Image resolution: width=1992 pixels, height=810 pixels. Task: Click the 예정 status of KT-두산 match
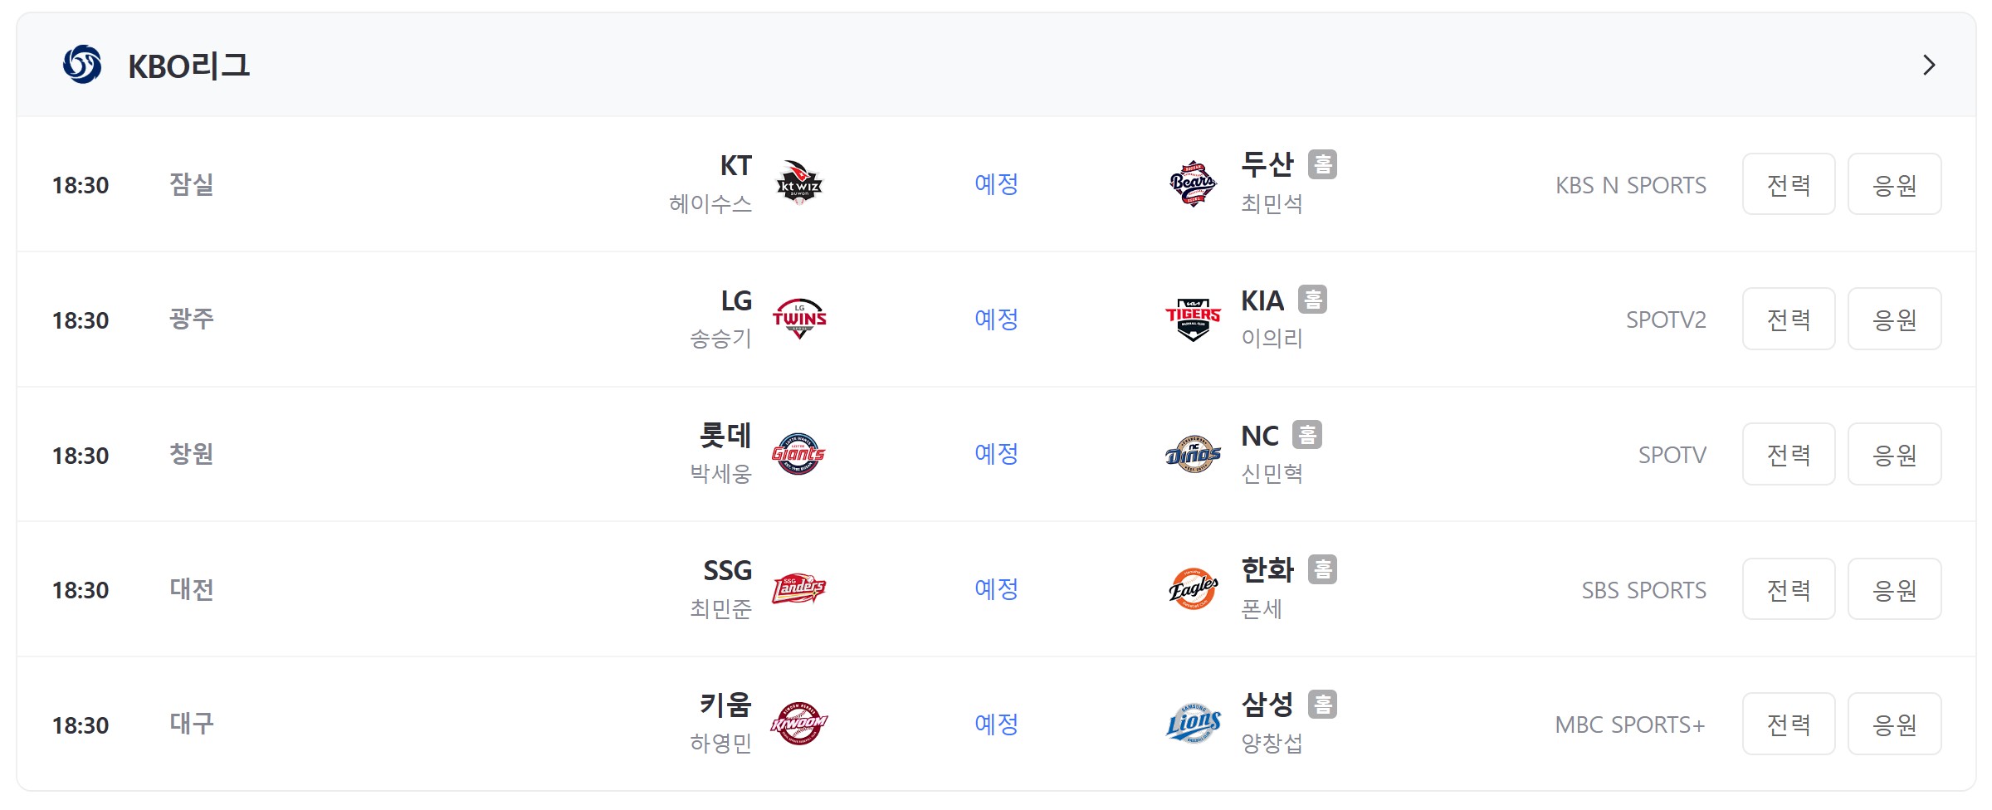996,183
